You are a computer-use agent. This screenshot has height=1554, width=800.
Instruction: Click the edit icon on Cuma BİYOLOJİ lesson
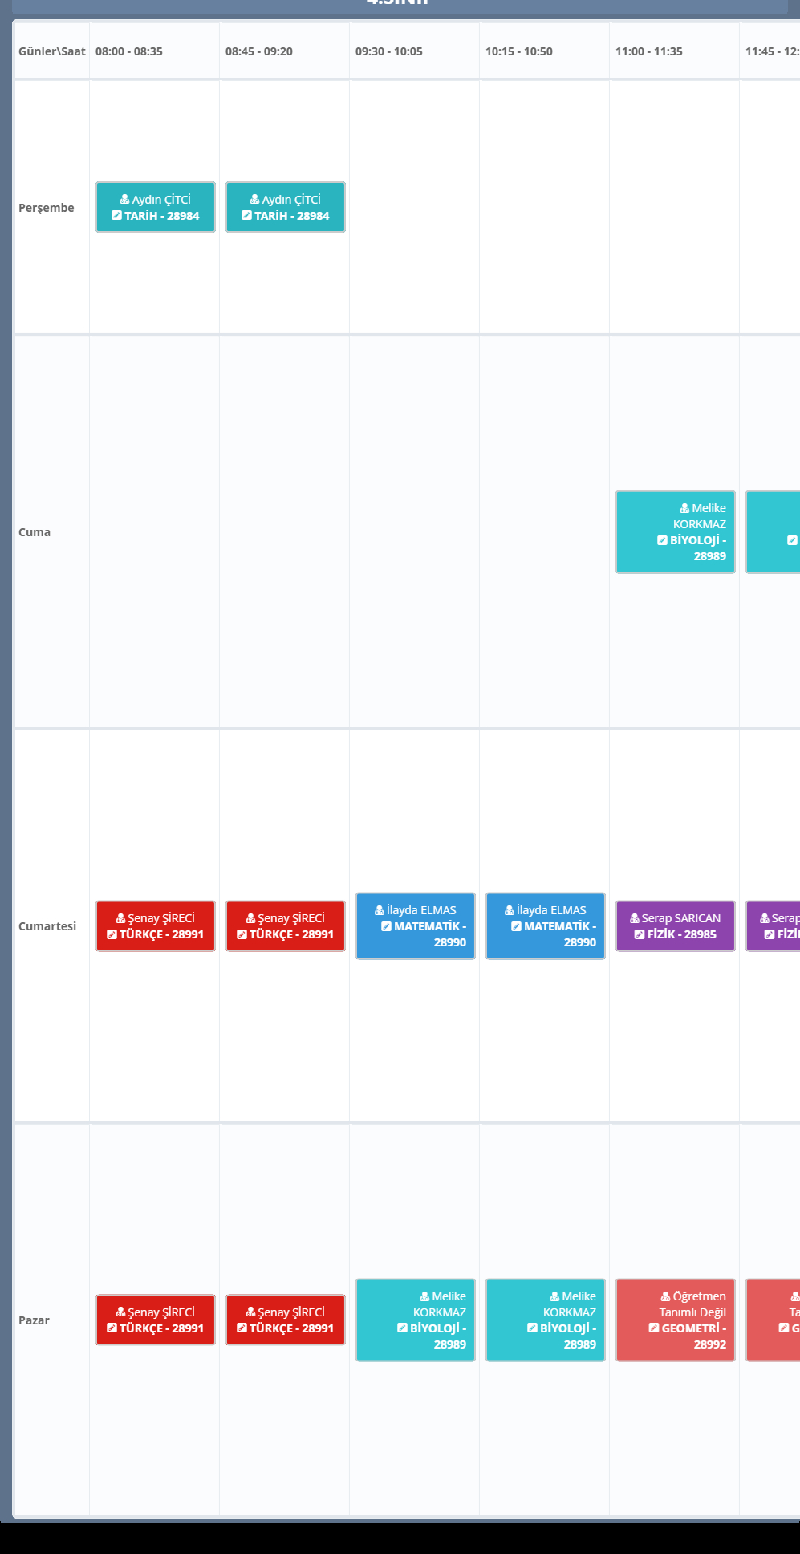coord(662,540)
